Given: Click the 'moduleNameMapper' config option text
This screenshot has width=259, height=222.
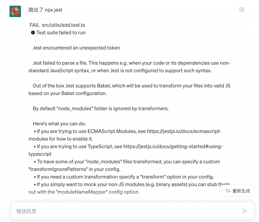Looking at the screenshot, I should click(x=82, y=192).
